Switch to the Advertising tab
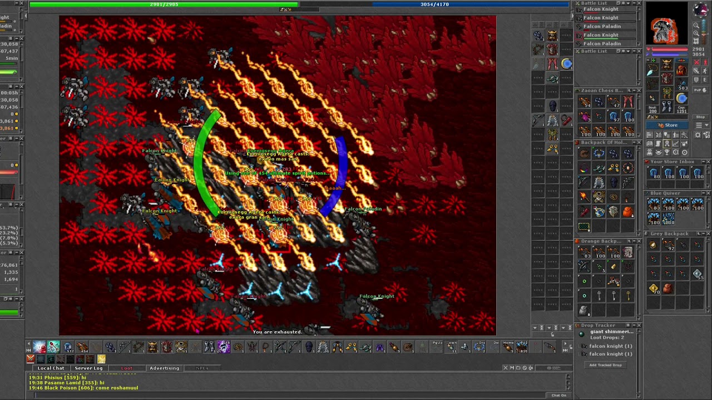The height and width of the screenshot is (400, 712). (x=164, y=368)
